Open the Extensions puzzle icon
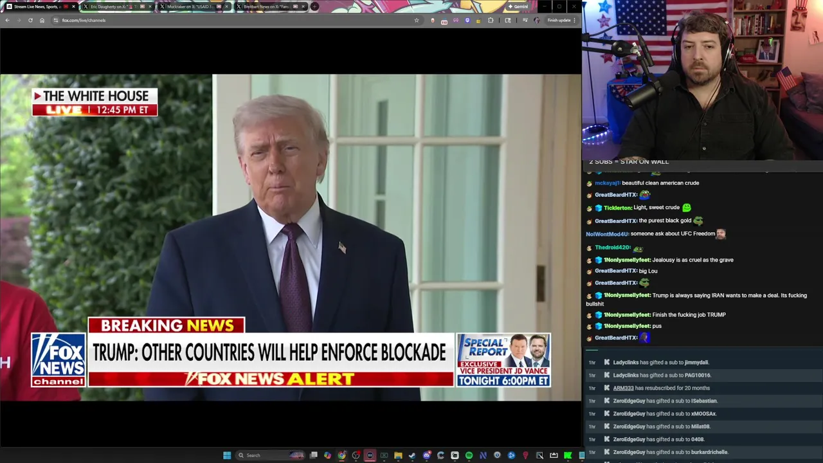This screenshot has width=823, height=463. click(x=491, y=20)
